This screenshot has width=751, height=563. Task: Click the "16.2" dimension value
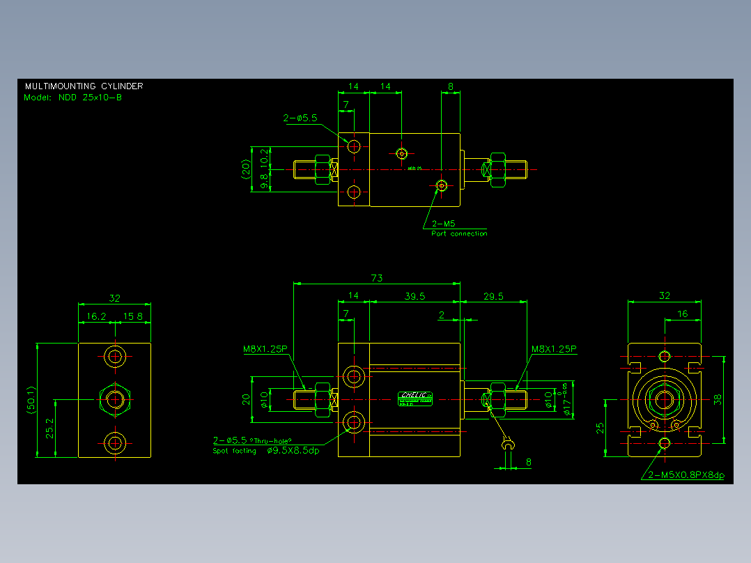pos(96,316)
